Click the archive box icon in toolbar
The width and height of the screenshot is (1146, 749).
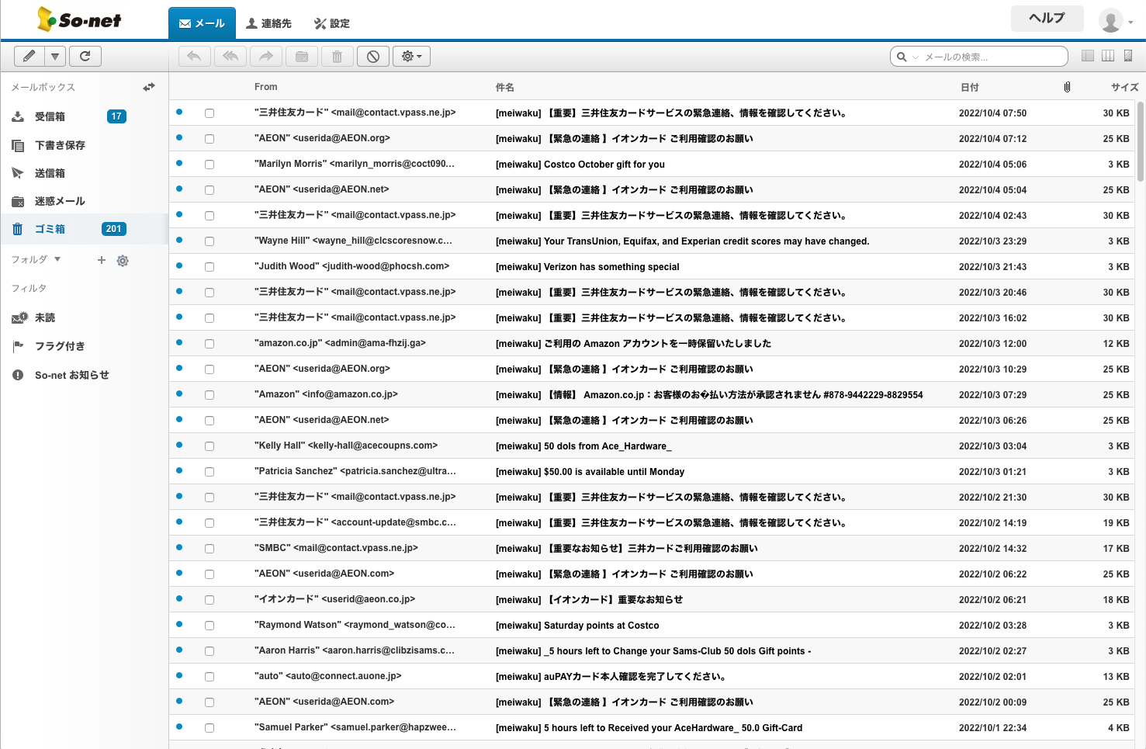[302, 56]
